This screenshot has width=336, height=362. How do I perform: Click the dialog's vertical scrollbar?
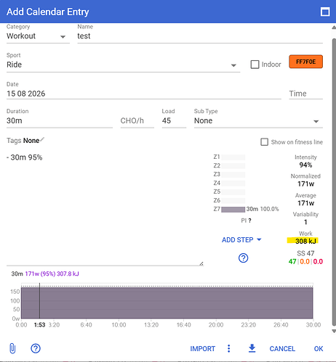point(334,181)
